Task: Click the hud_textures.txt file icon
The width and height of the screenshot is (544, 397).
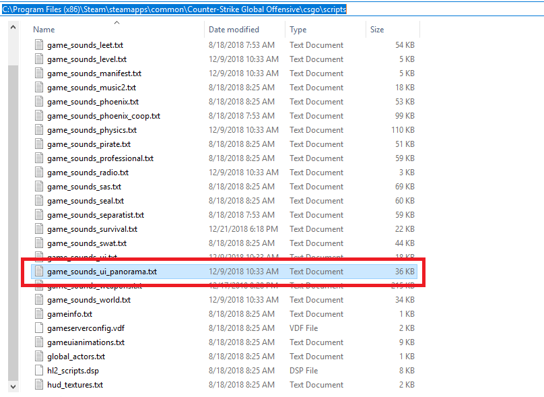Action: pyautogui.click(x=39, y=384)
